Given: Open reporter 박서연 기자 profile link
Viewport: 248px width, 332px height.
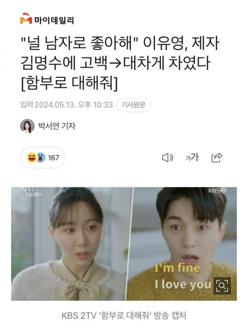Looking at the screenshot, I should tap(57, 126).
